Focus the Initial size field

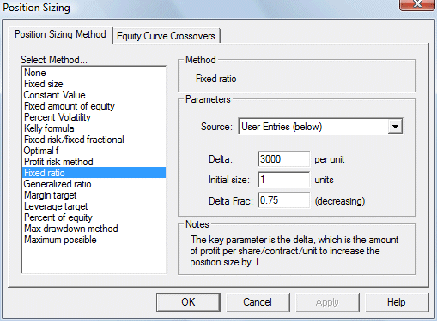[x=283, y=180]
